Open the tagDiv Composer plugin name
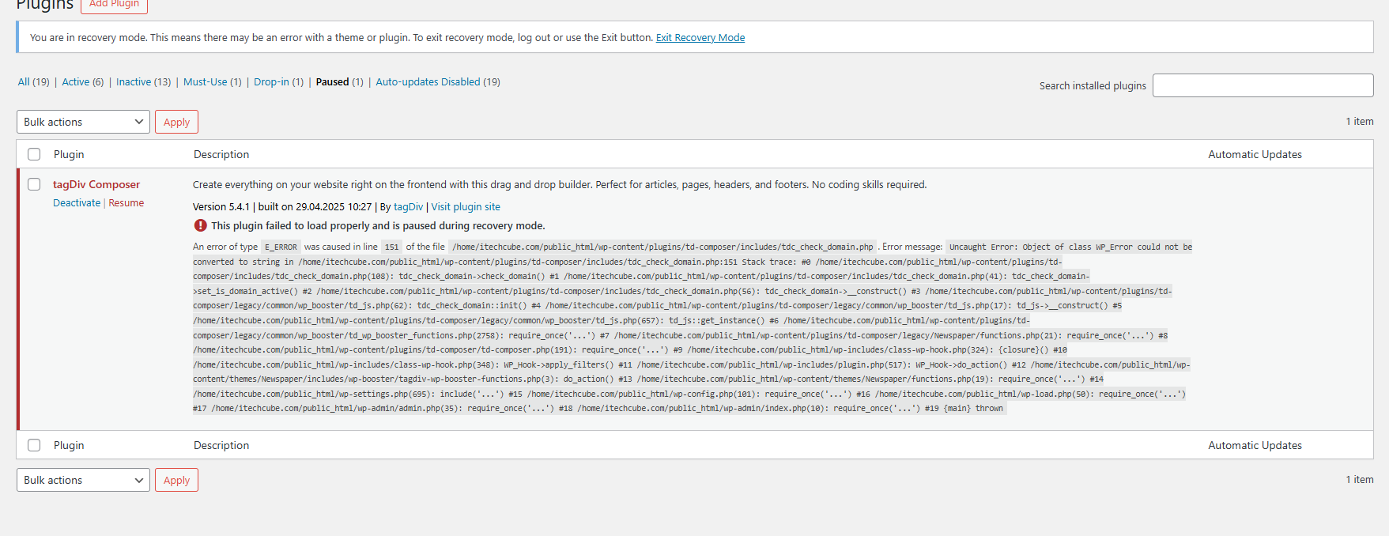Viewport: 1389px width, 536px height. click(x=96, y=184)
